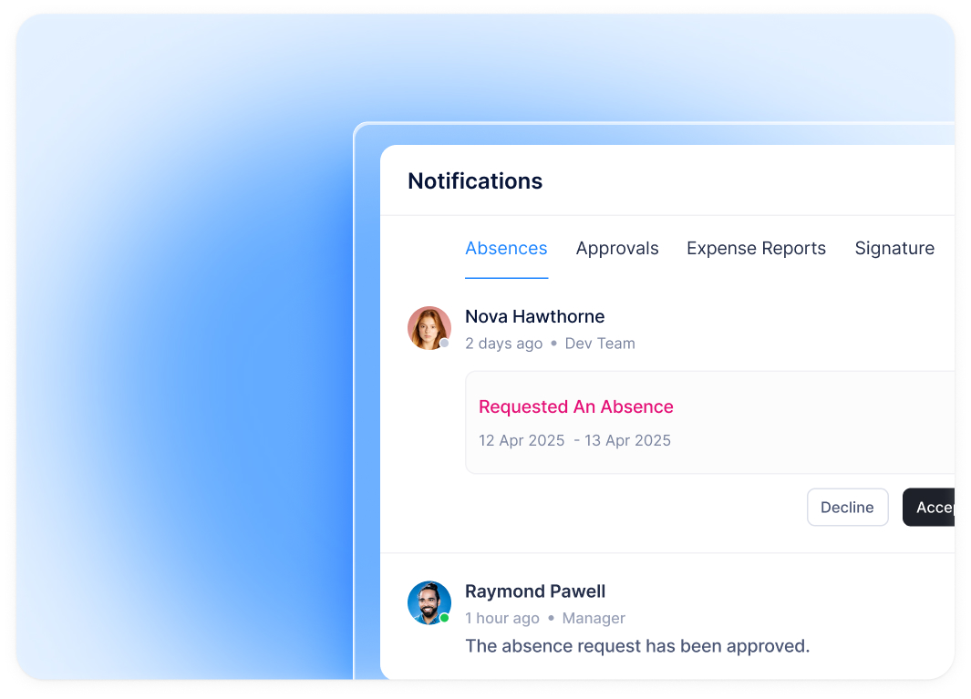The image size is (971, 699).
Task: Click the Raymond Pawell name
Action: [535, 591]
